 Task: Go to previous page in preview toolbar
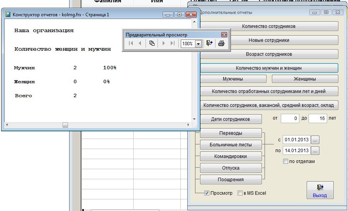tap(140, 43)
